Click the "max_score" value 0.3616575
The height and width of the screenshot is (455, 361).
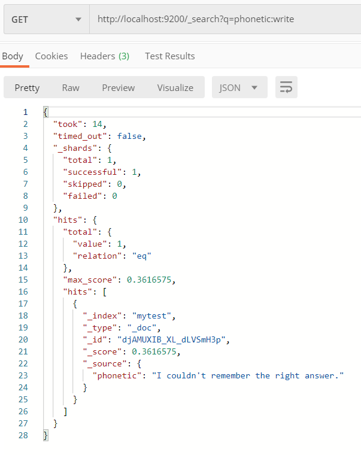click(x=149, y=280)
